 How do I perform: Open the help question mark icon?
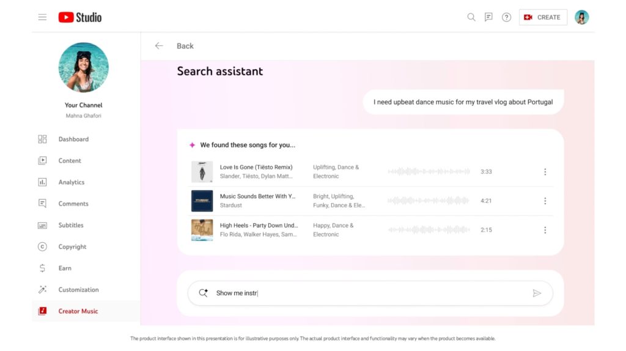point(506,17)
